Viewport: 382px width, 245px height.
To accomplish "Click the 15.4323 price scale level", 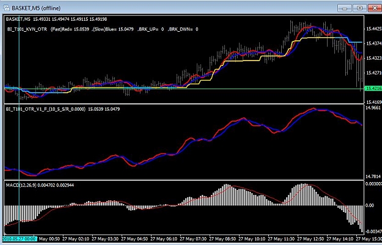I will (x=373, y=58).
